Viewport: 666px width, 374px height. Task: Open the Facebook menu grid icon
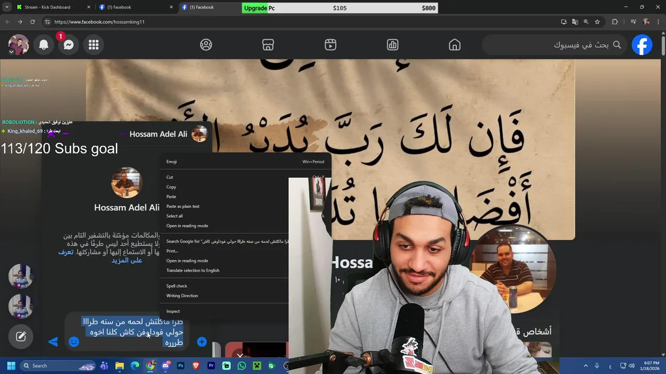tap(94, 45)
